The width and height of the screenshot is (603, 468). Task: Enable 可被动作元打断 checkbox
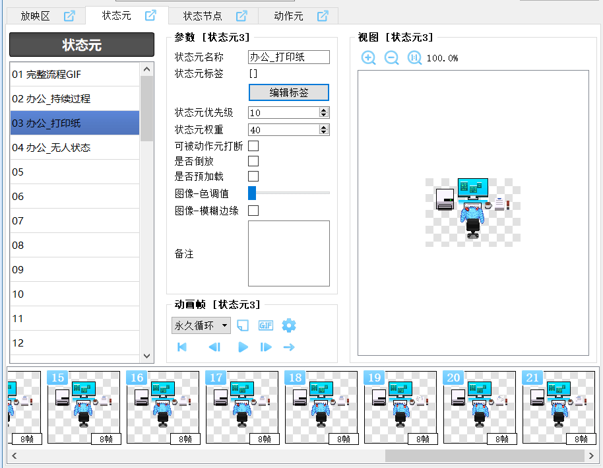[253, 146]
